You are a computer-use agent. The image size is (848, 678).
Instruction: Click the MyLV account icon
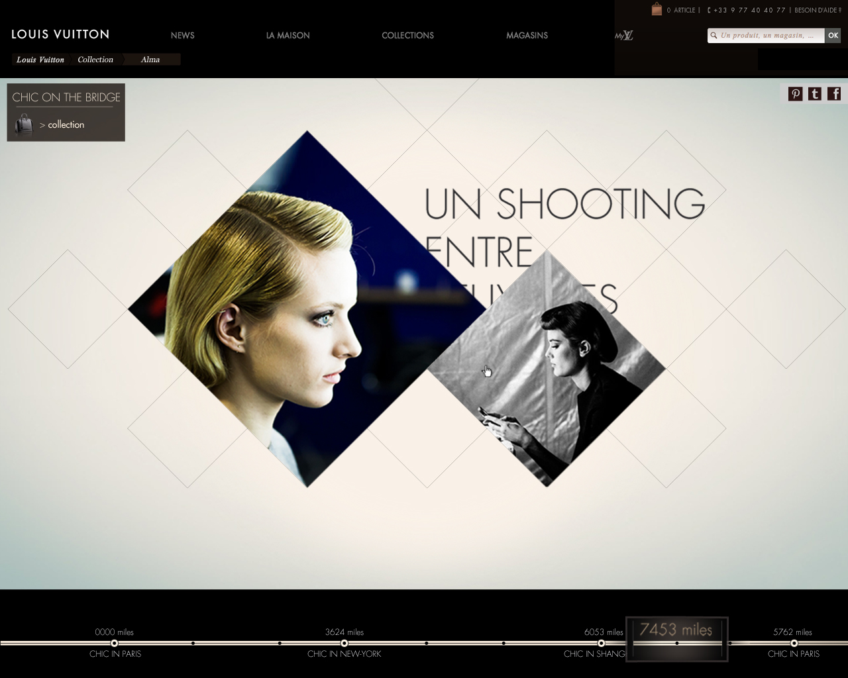623,36
